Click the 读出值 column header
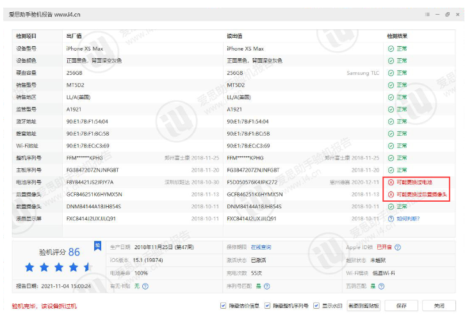Viewport: 465px width, 317px height. 234,36
